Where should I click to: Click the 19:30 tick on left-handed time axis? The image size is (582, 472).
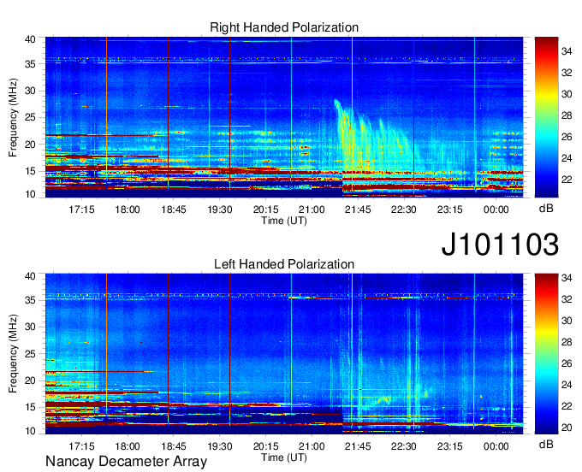tap(219, 446)
